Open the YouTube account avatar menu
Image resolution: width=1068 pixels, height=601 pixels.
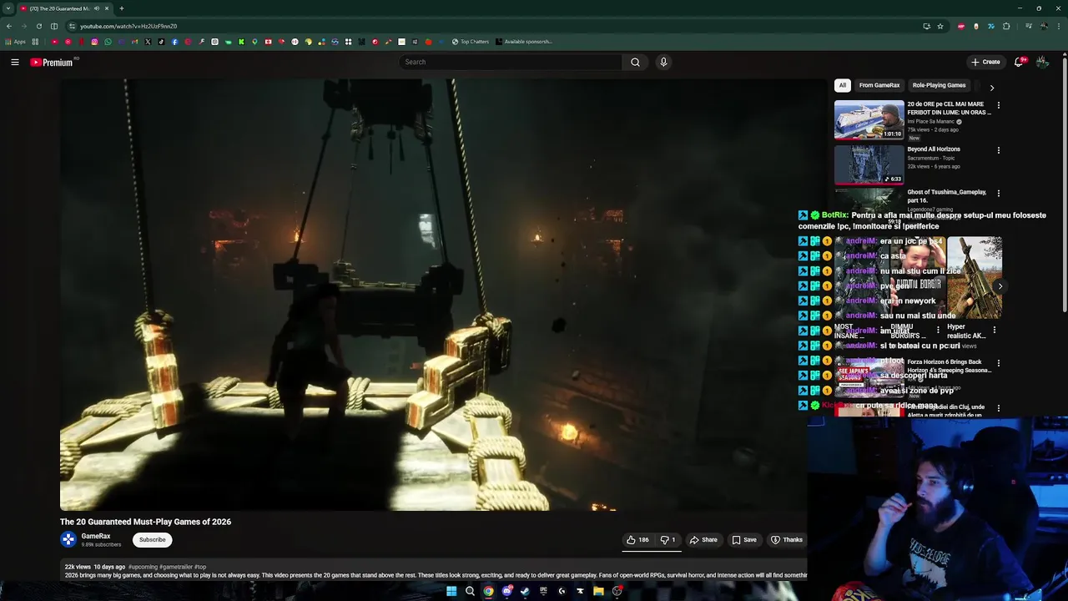pyautogui.click(x=1042, y=62)
